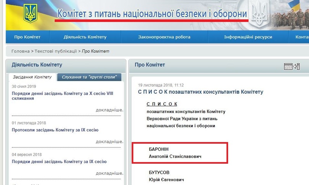
Task: Open the Про Комітет menu
Action: [x=27, y=37]
